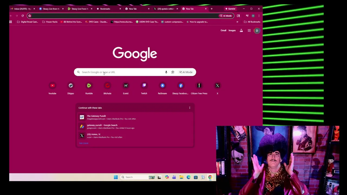Launch Microsoft Edge from the taskbar
This screenshot has width=347, height=195.
click(188, 177)
